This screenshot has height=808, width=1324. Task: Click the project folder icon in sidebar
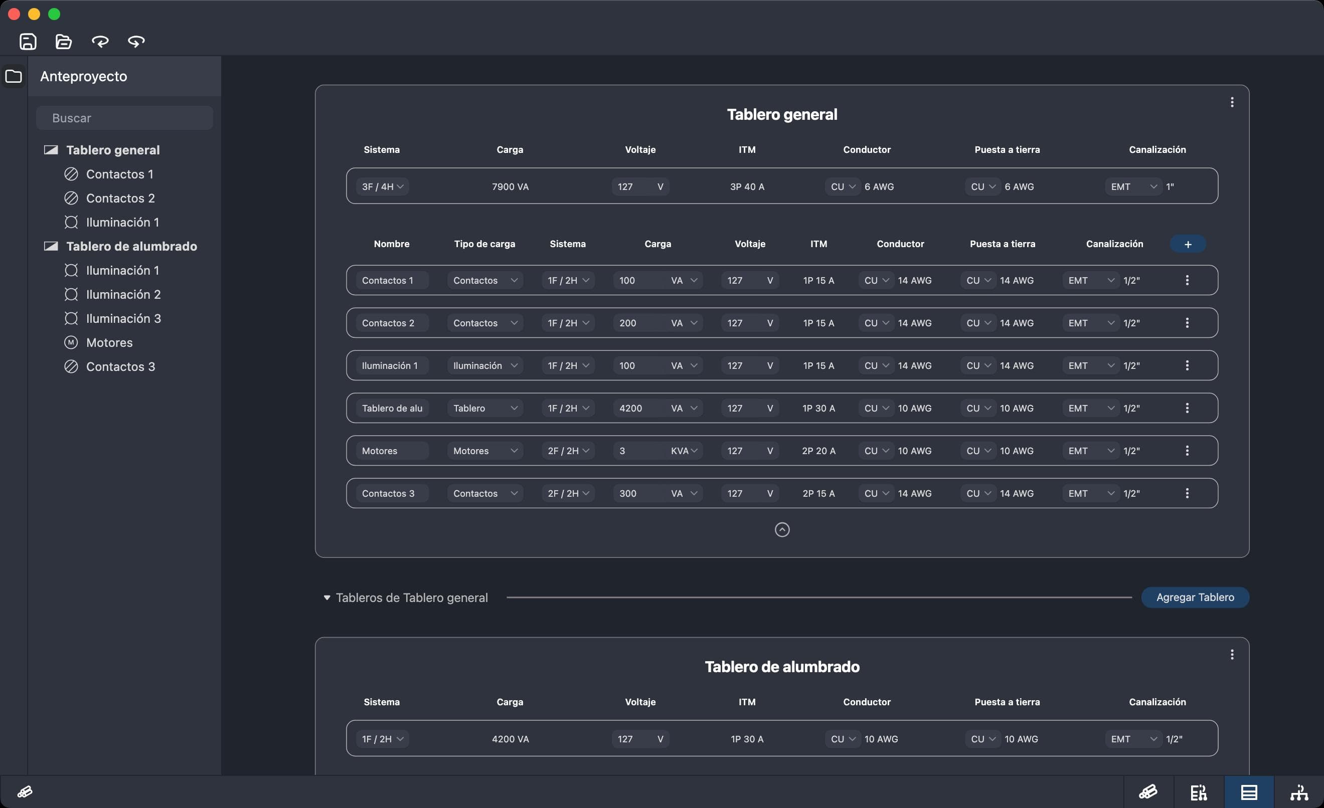click(x=14, y=76)
